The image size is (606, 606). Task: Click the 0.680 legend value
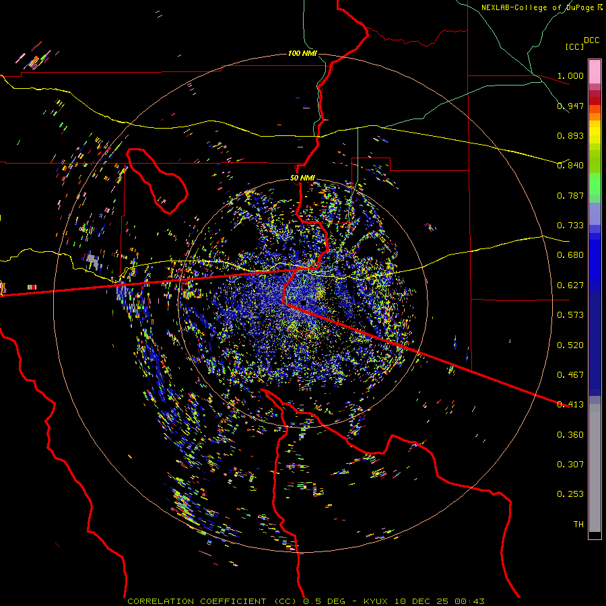(570, 255)
